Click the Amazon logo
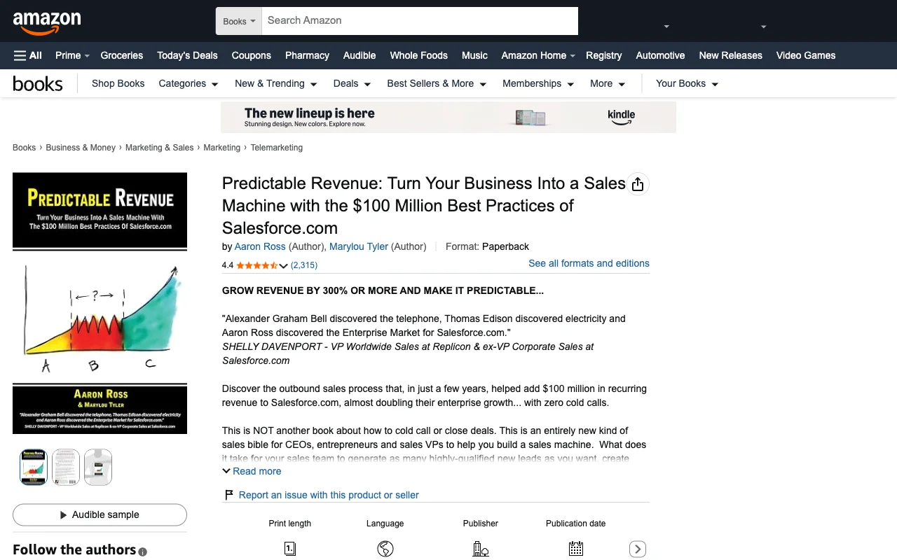 [x=47, y=22]
